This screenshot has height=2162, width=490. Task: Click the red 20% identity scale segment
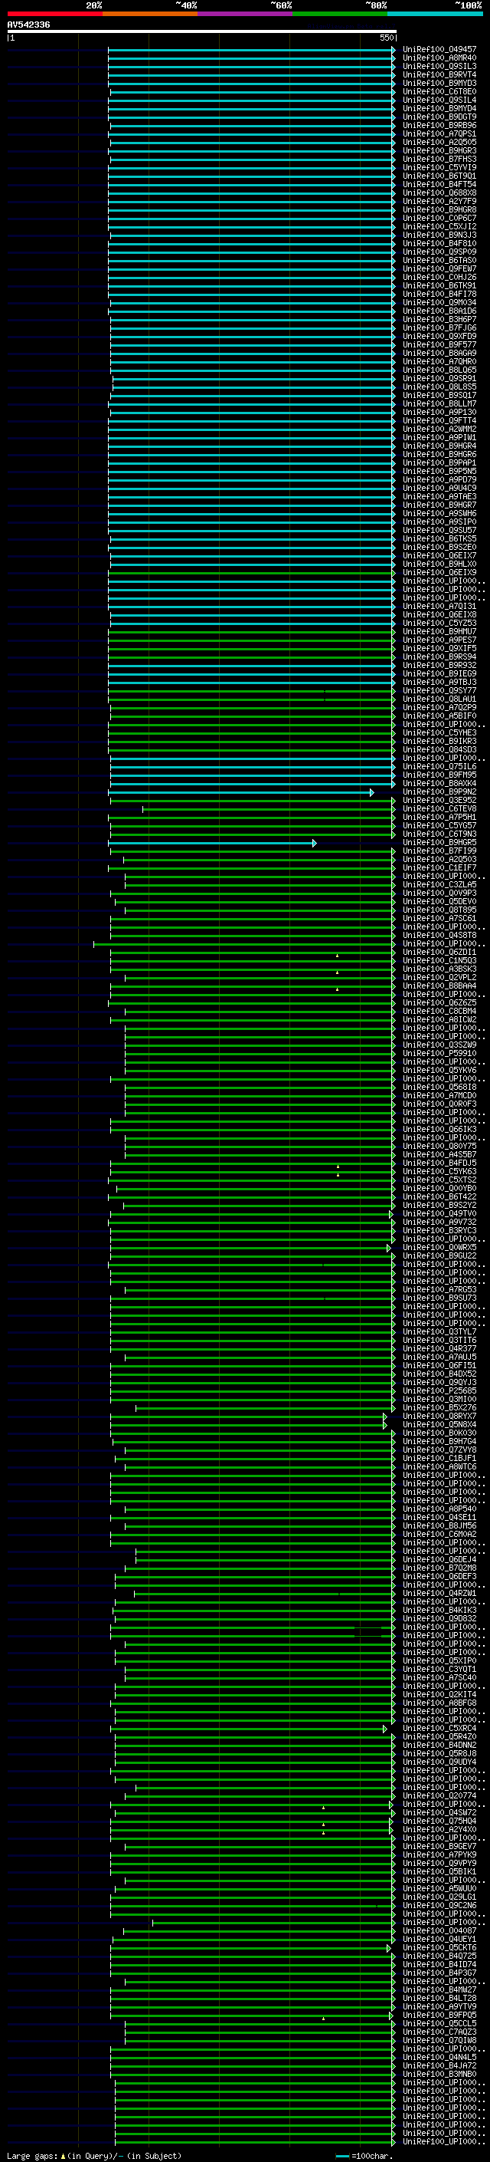54,14
